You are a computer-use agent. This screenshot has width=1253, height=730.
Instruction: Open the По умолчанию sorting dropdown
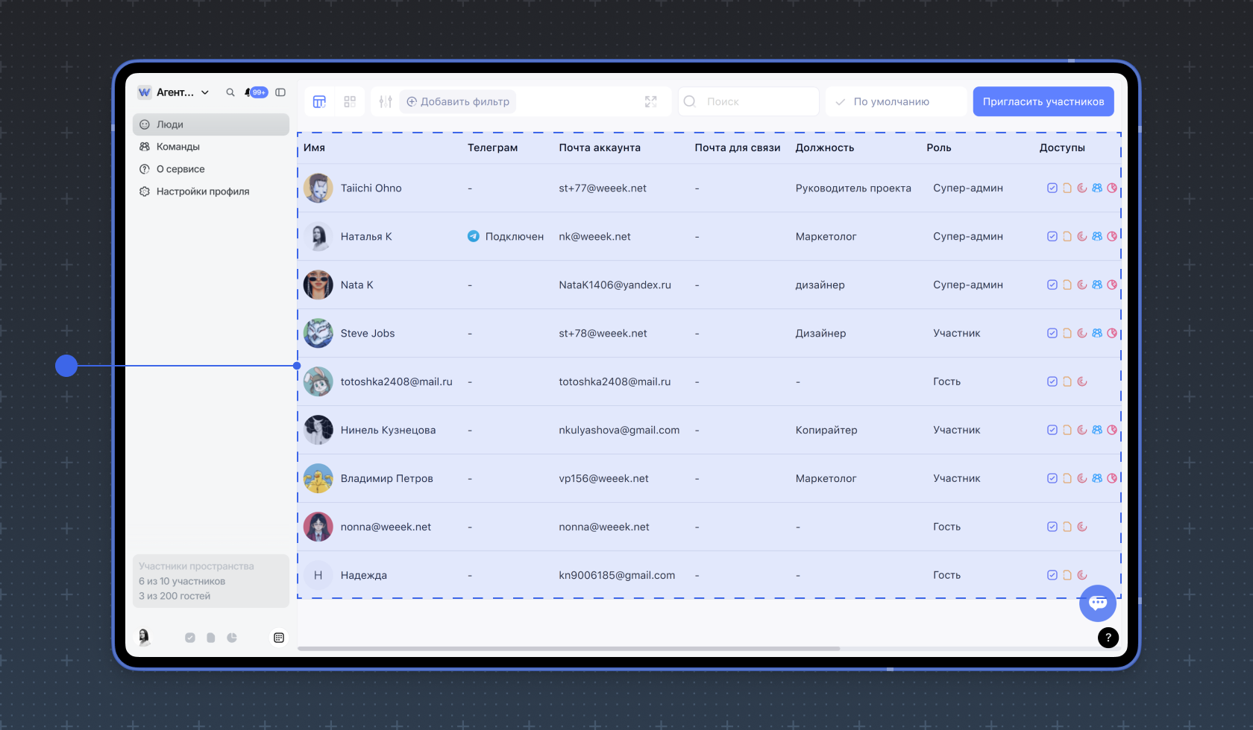click(x=895, y=102)
